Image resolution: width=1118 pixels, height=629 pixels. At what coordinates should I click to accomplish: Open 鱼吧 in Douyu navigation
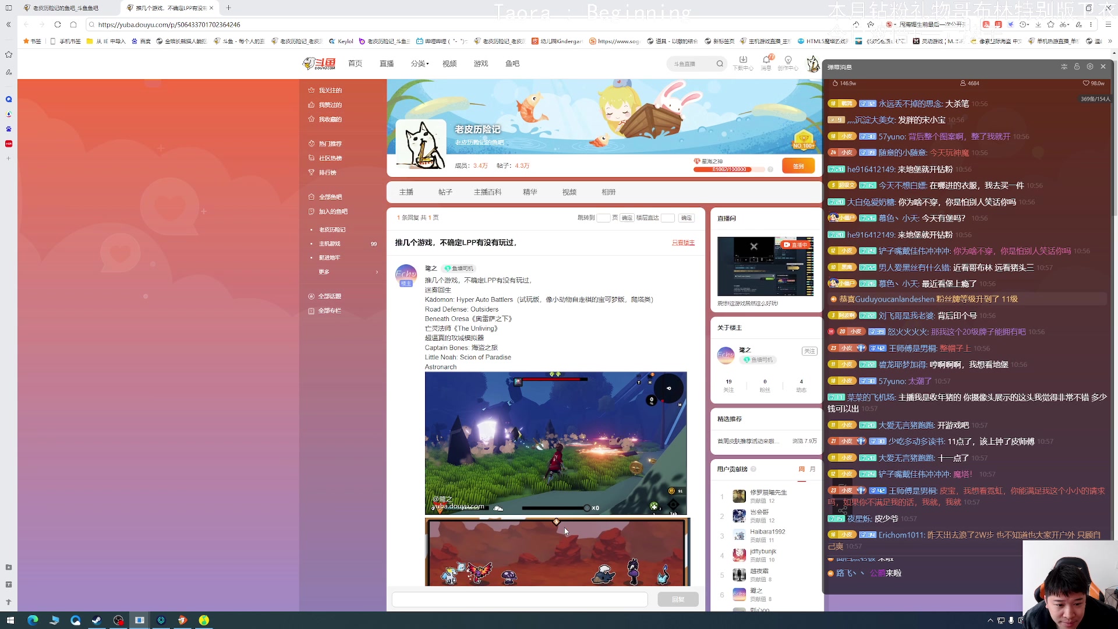(512, 63)
